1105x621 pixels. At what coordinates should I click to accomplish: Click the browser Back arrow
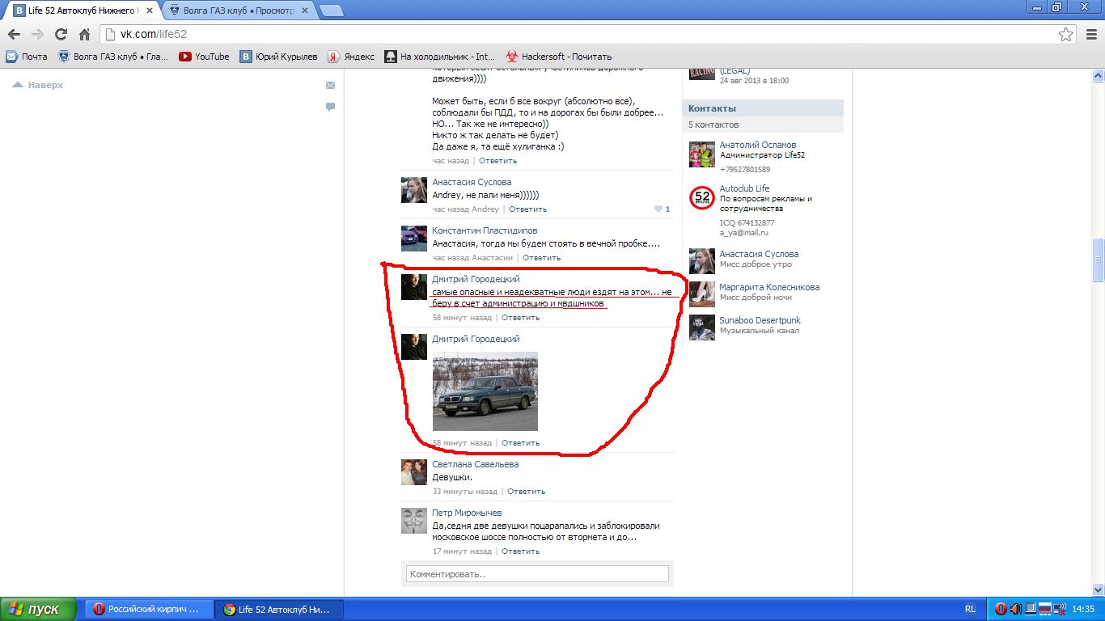[14, 34]
